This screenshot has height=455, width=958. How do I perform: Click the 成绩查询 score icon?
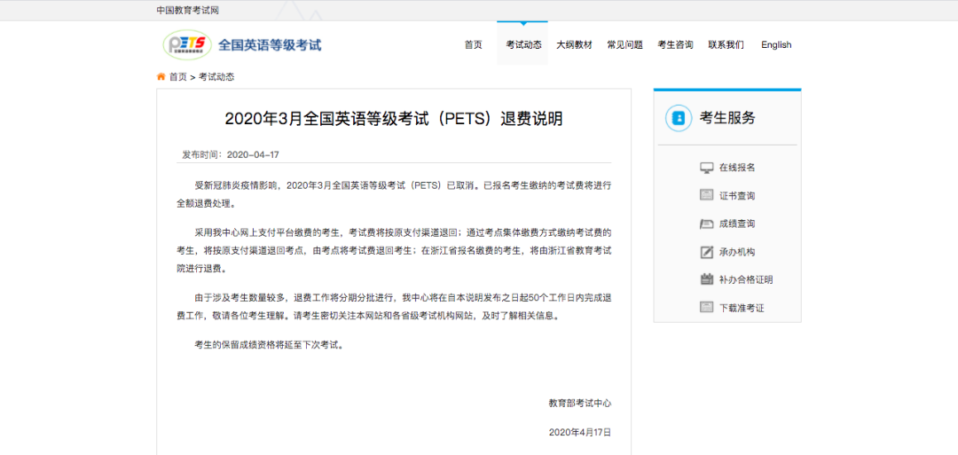[706, 224]
